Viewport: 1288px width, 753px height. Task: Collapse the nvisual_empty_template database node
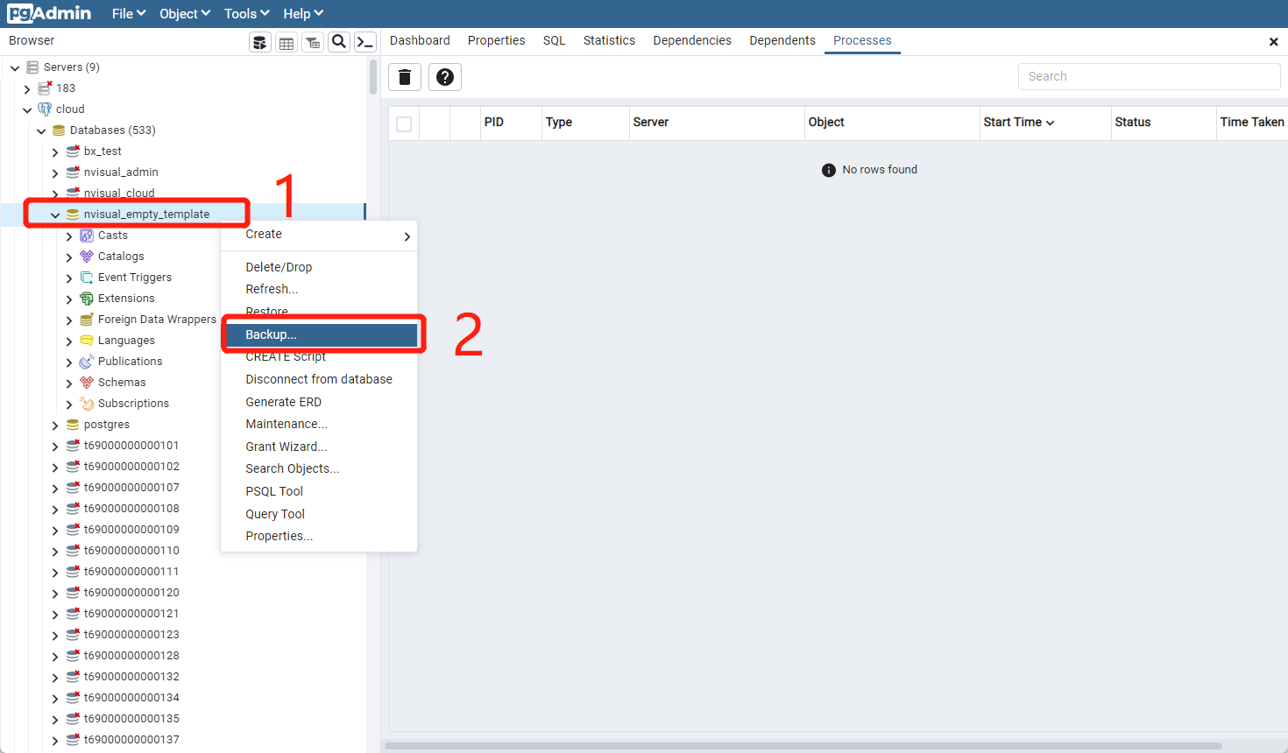55,215
